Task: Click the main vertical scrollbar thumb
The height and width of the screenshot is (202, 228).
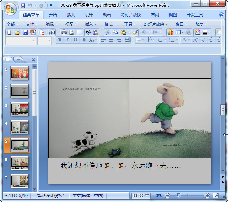Action: (223, 109)
